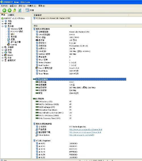Expand the 电脑 tree node
142x161 pixels.
(x=3, y=21)
